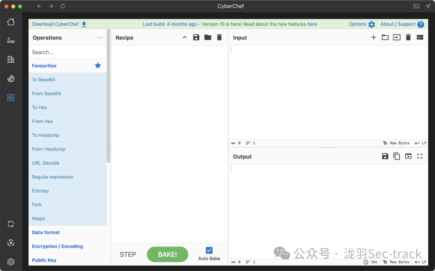Select the From Hex operation
Image resolution: width=435 pixels, height=271 pixels.
tap(68, 121)
